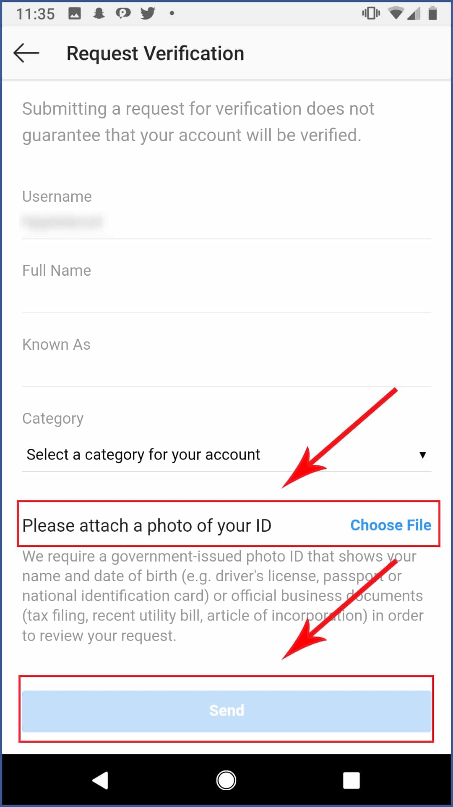Tap the Wi-Fi indicator in the status bar
The height and width of the screenshot is (807, 453).
(x=396, y=14)
